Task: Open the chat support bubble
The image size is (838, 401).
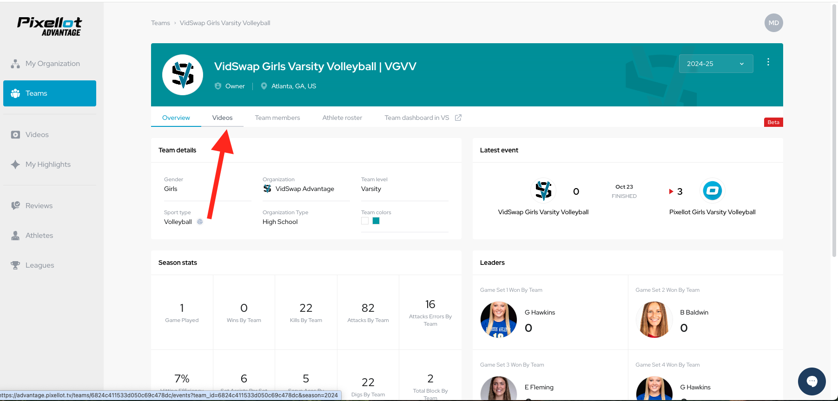Action: click(812, 381)
